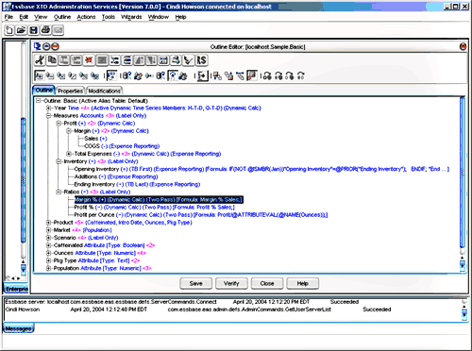Image resolution: width=472 pixels, height=351 pixels.
Task: Toggle the pressed red arrow box button
Action: click(202, 75)
